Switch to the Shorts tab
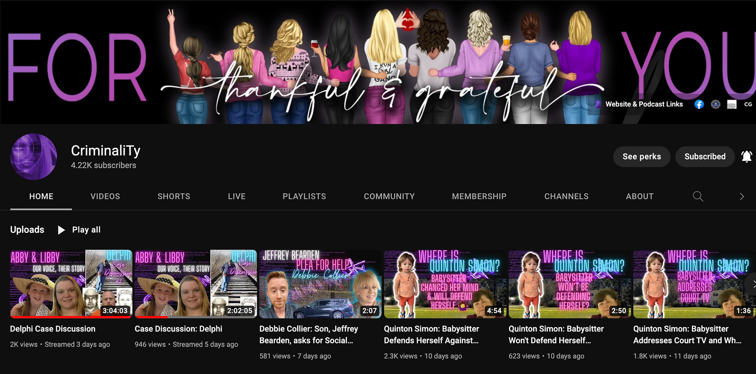This screenshot has height=374, width=756. pos(174,196)
